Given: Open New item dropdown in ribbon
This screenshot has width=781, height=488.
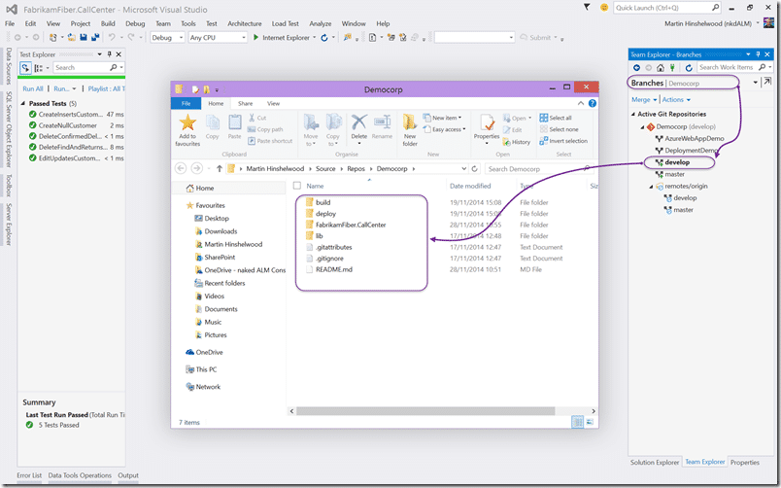Looking at the screenshot, I should click(442, 118).
